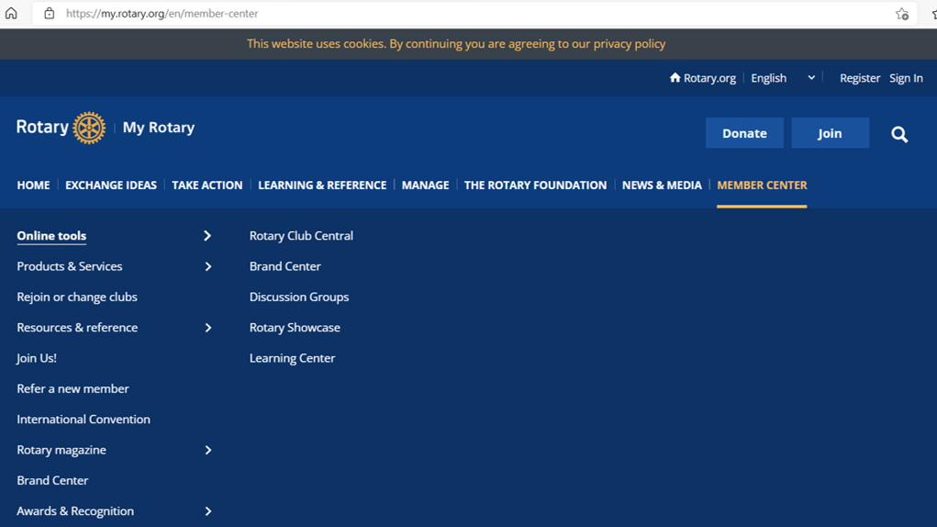Viewport: 937px width, 527px height.
Task: Select Rotary magazine entry
Action: coord(61,450)
